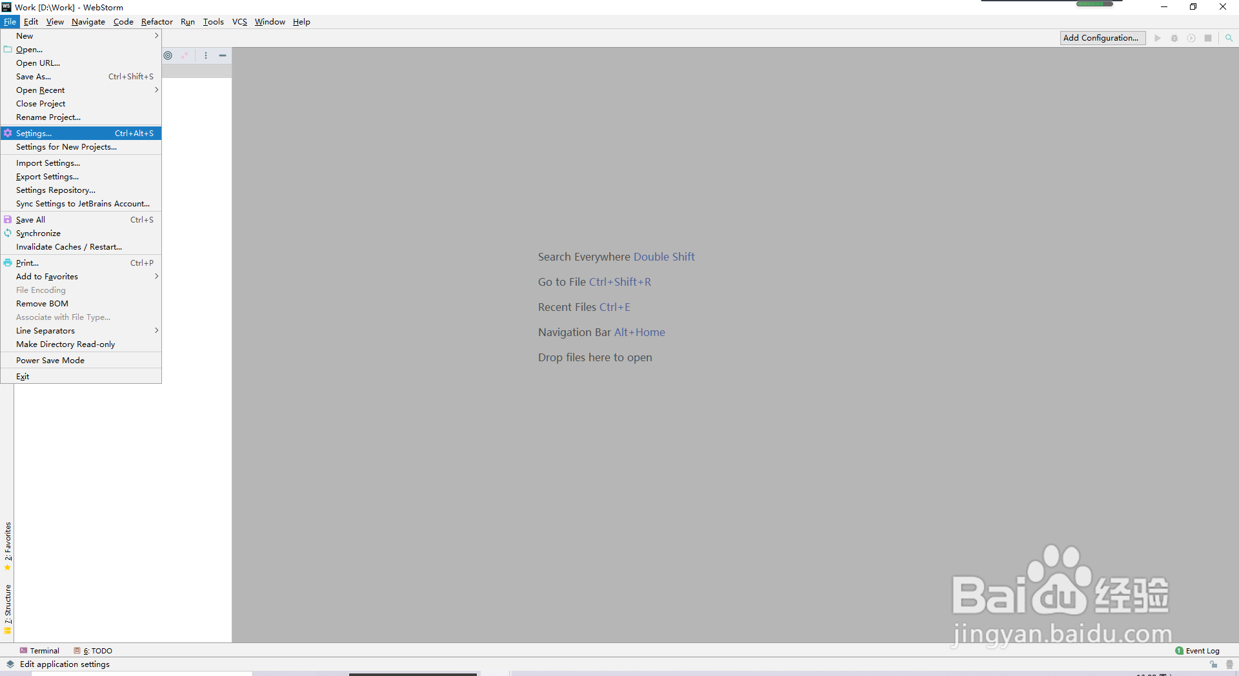Click Remove BOM entry
The image size is (1239, 676).
81,304
